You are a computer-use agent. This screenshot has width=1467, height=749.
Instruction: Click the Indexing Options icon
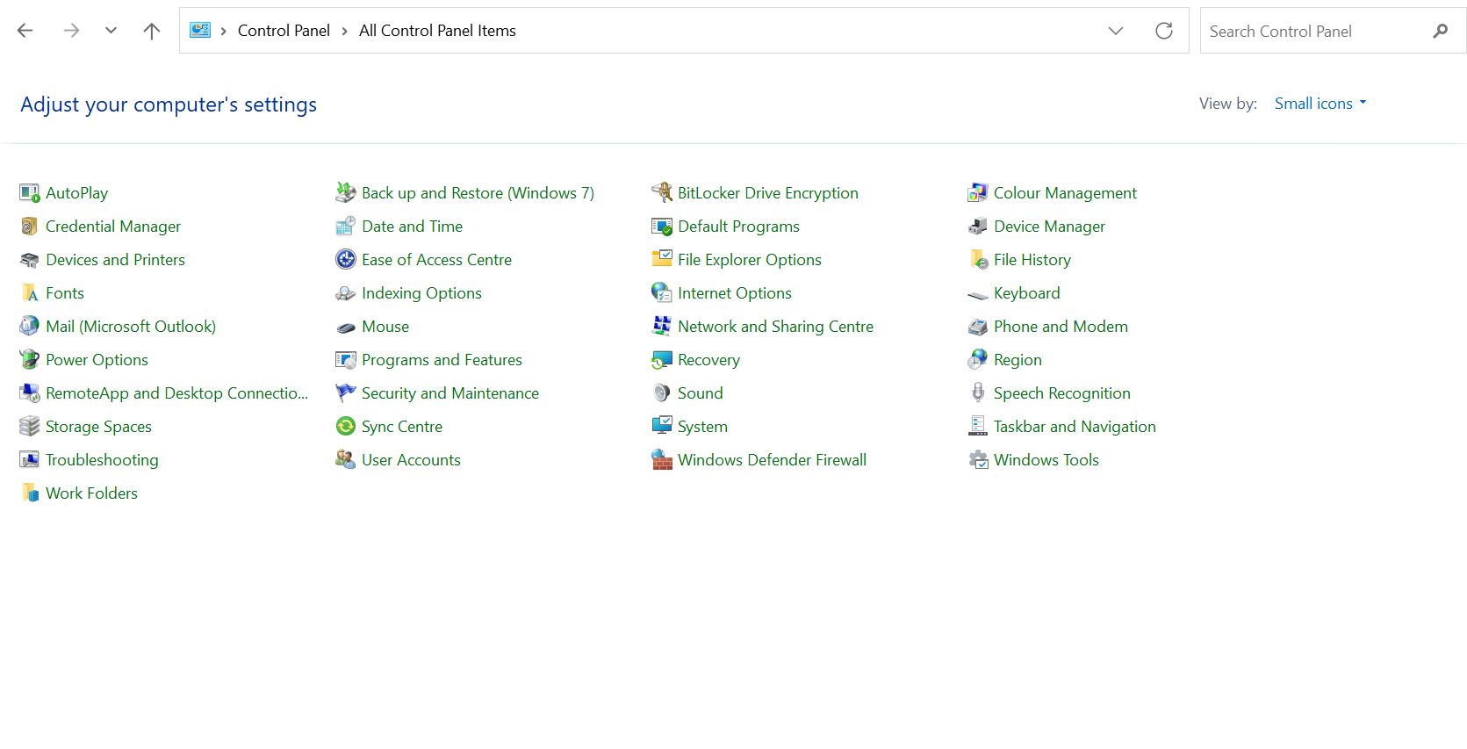[346, 293]
